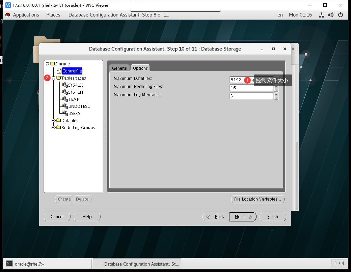Click the Datafiles folder icon

(59, 120)
